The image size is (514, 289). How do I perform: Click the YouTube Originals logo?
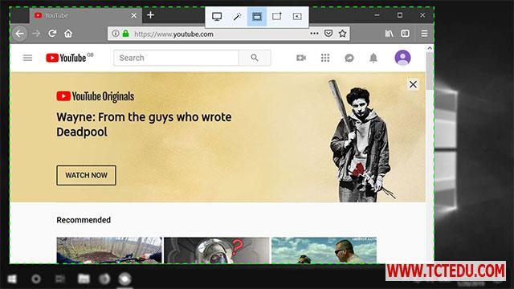tap(95, 96)
